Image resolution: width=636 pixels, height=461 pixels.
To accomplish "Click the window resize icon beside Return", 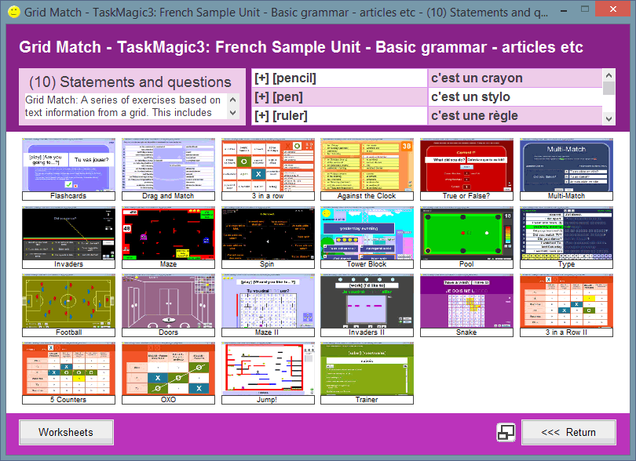I will [506, 433].
